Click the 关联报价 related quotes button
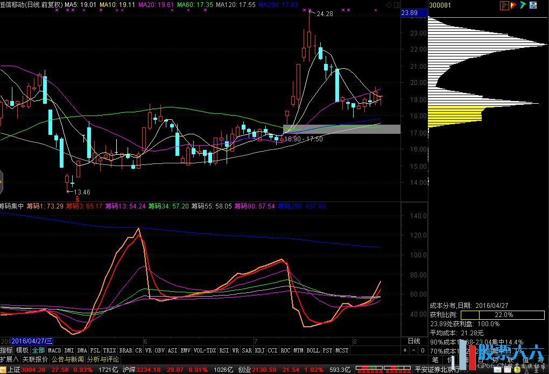Image resolution: width=549 pixels, height=374 pixels. click(x=35, y=359)
